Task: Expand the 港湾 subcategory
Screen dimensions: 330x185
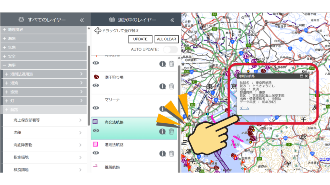Action: pyautogui.click(x=7, y=83)
